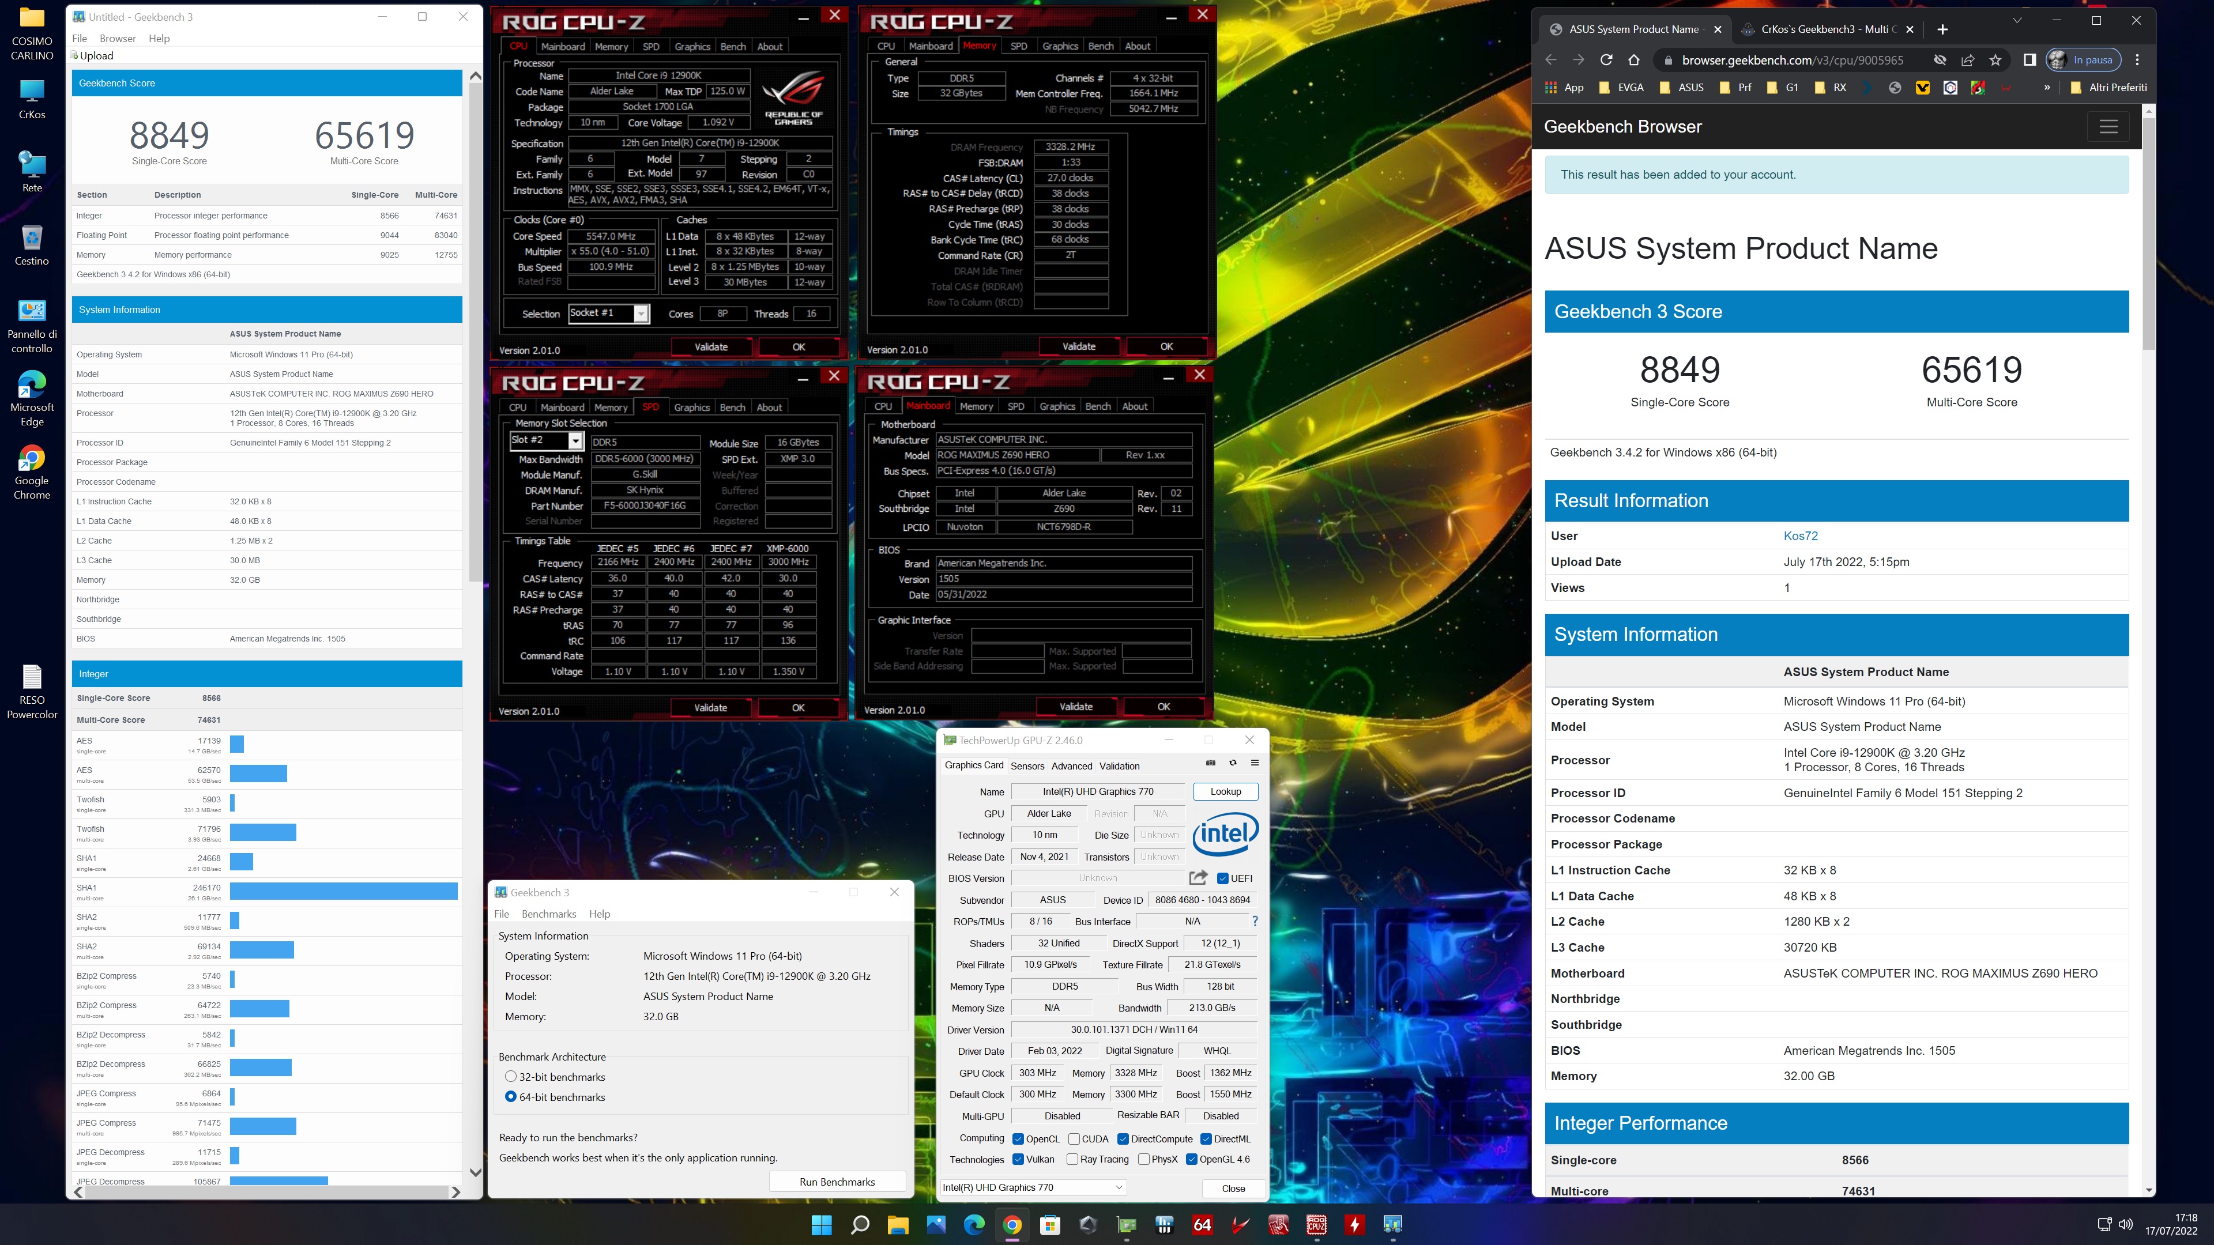2214x1245 pixels.
Task: Select 32-bit benchmarks radio button
Action: click(510, 1077)
